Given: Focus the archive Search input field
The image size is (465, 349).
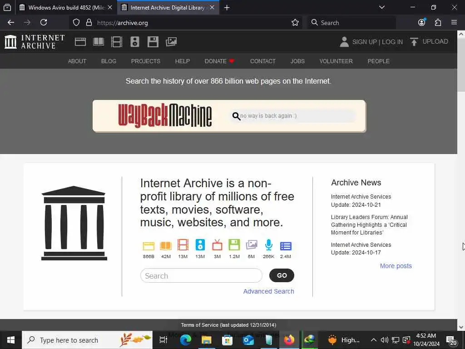Looking at the screenshot, I should pos(201,276).
